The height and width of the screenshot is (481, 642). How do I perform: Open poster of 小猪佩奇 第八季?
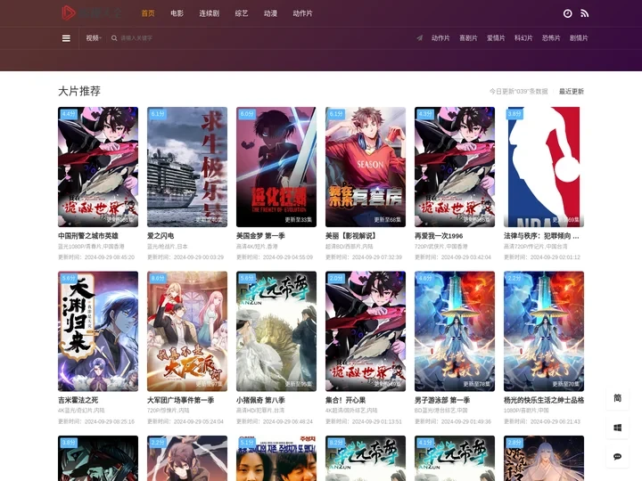tap(276, 331)
